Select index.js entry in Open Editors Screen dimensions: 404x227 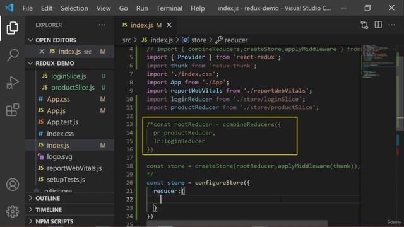coord(69,52)
